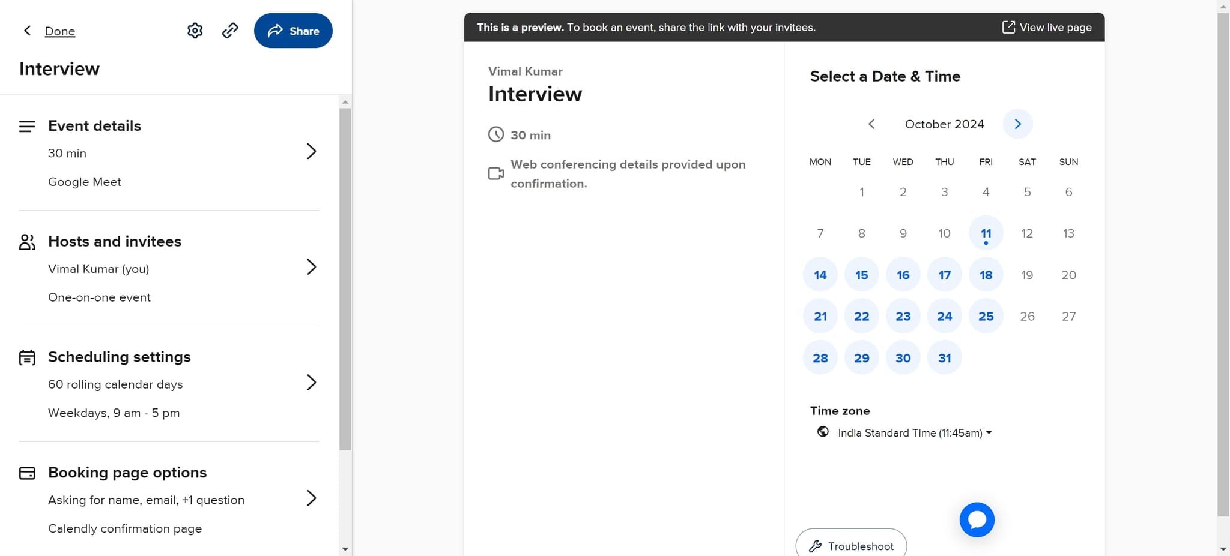
Task: Select October 25 on the calendar
Action: click(x=986, y=316)
